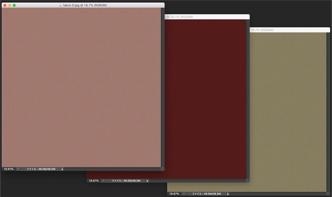Image resolution: width=332 pixels, height=197 pixels.
Task: Click resize grip of fabric.D.jpg window
Action: click(163, 169)
